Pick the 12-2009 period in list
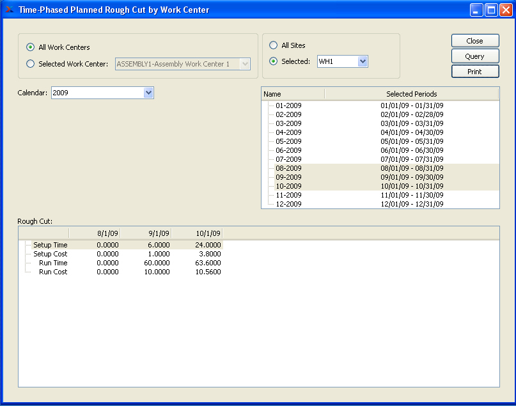The width and height of the screenshot is (516, 406). tap(288, 204)
